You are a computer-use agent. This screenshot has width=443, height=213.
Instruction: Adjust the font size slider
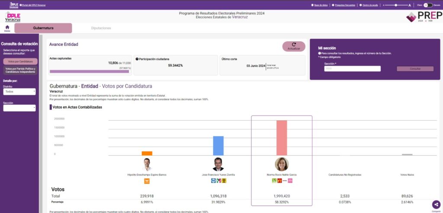click(396, 5)
